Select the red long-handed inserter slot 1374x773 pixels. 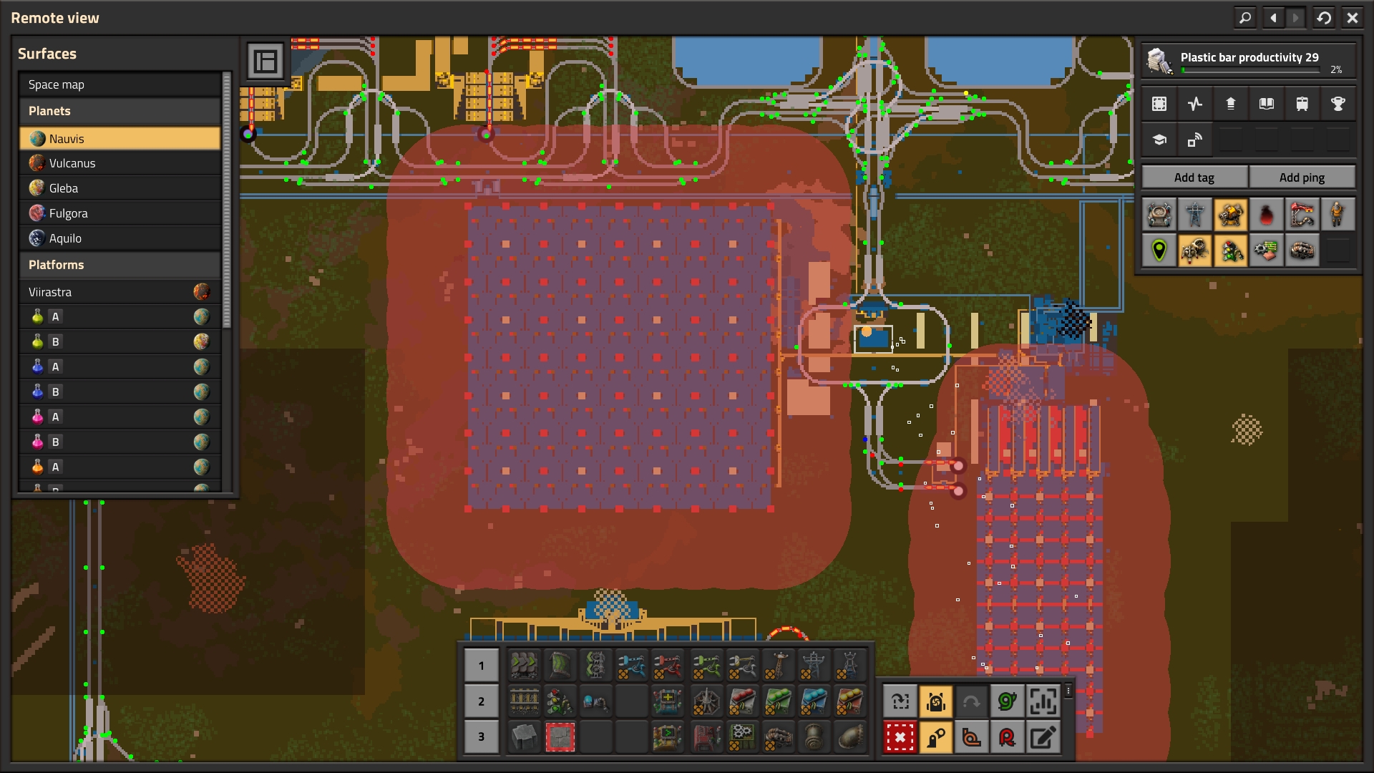668,666
